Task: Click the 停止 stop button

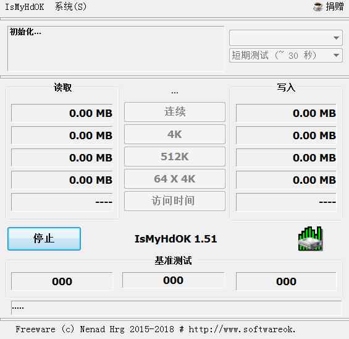Action: (x=44, y=239)
